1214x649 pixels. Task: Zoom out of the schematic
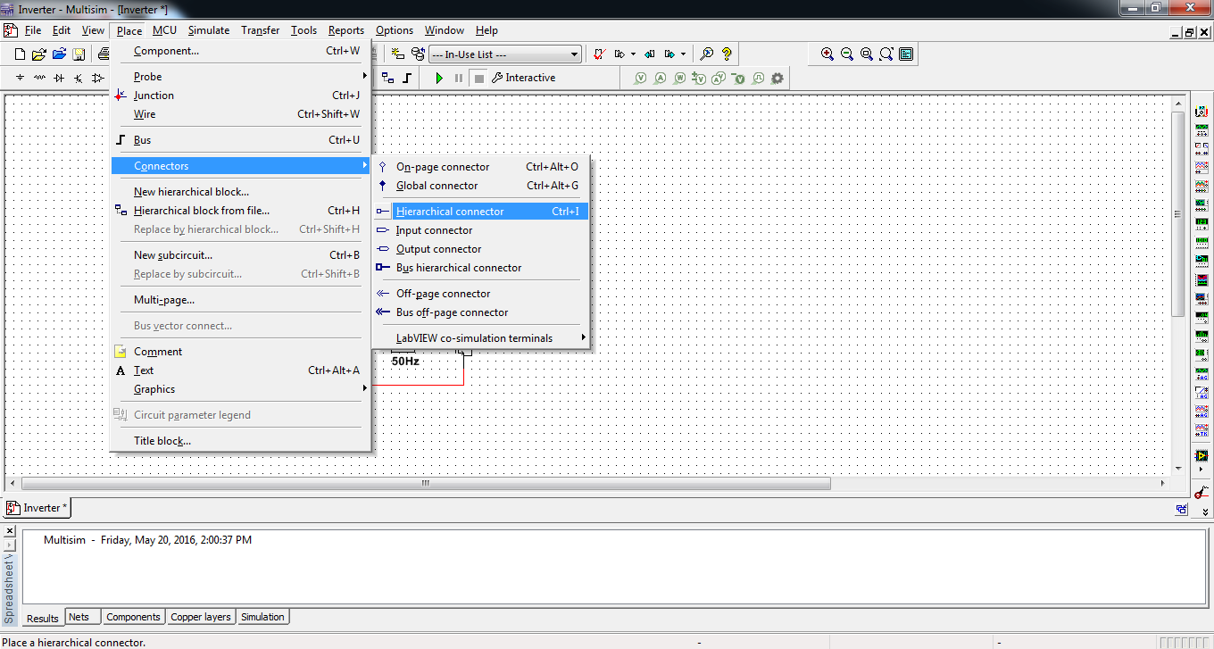[x=847, y=54]
